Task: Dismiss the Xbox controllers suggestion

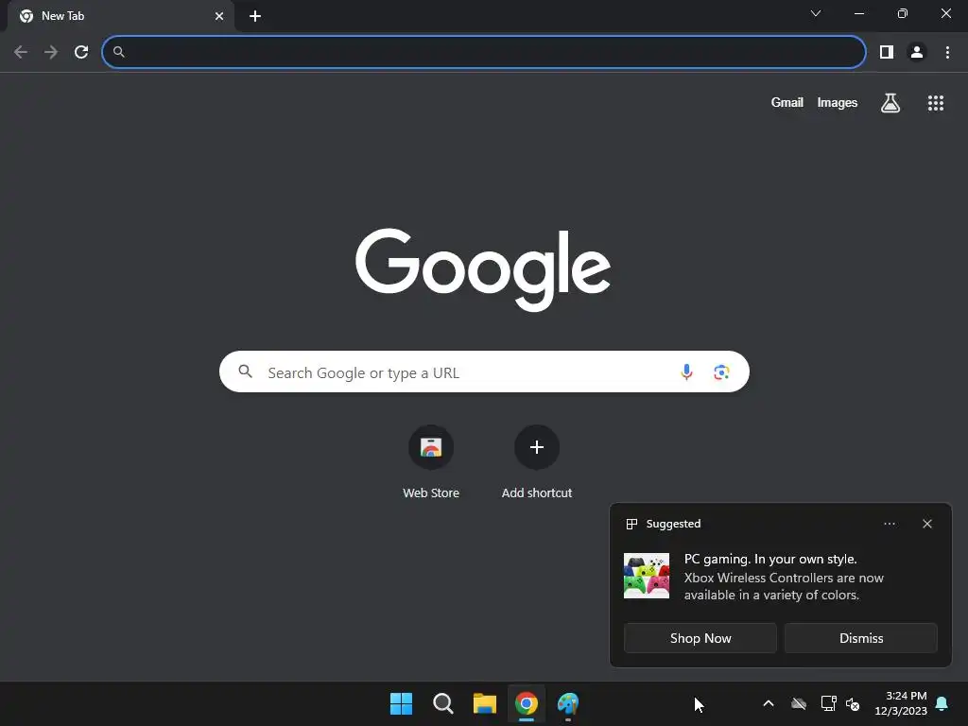Action: tap(860, 638)
